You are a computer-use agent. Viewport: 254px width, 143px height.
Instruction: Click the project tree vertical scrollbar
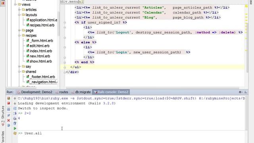click(x=58, y=24)
